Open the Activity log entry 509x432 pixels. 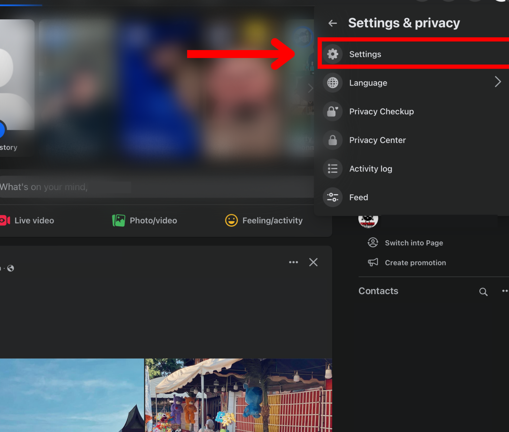point(370,169)
